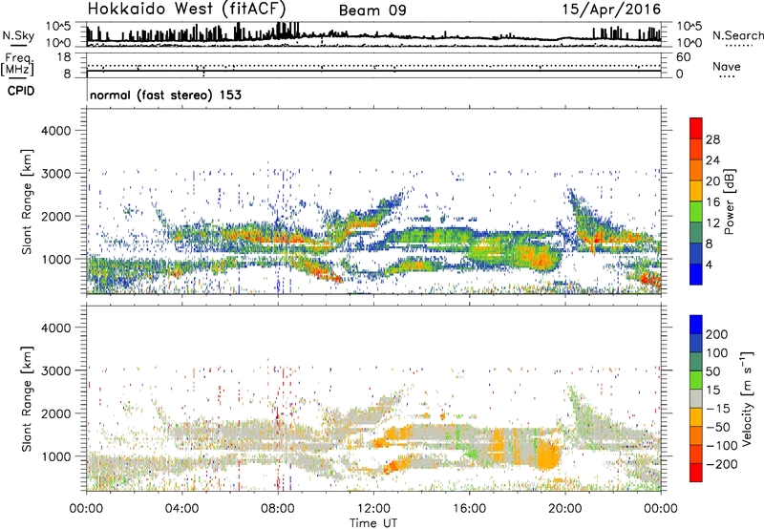Click the red bottom of velocity colorbar
The image size is (764, 529).
coord(696,473)
